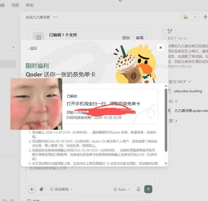The width and height of the screenshot is (208, 201).
Task: Expand the 源 section arrow
Action: [x=176, y=121]
